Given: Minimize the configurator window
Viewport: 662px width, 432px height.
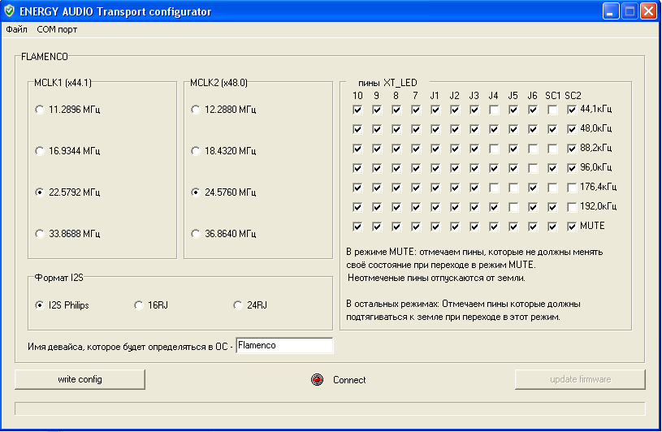Looking at the screenshot, I should pos(611,11).
